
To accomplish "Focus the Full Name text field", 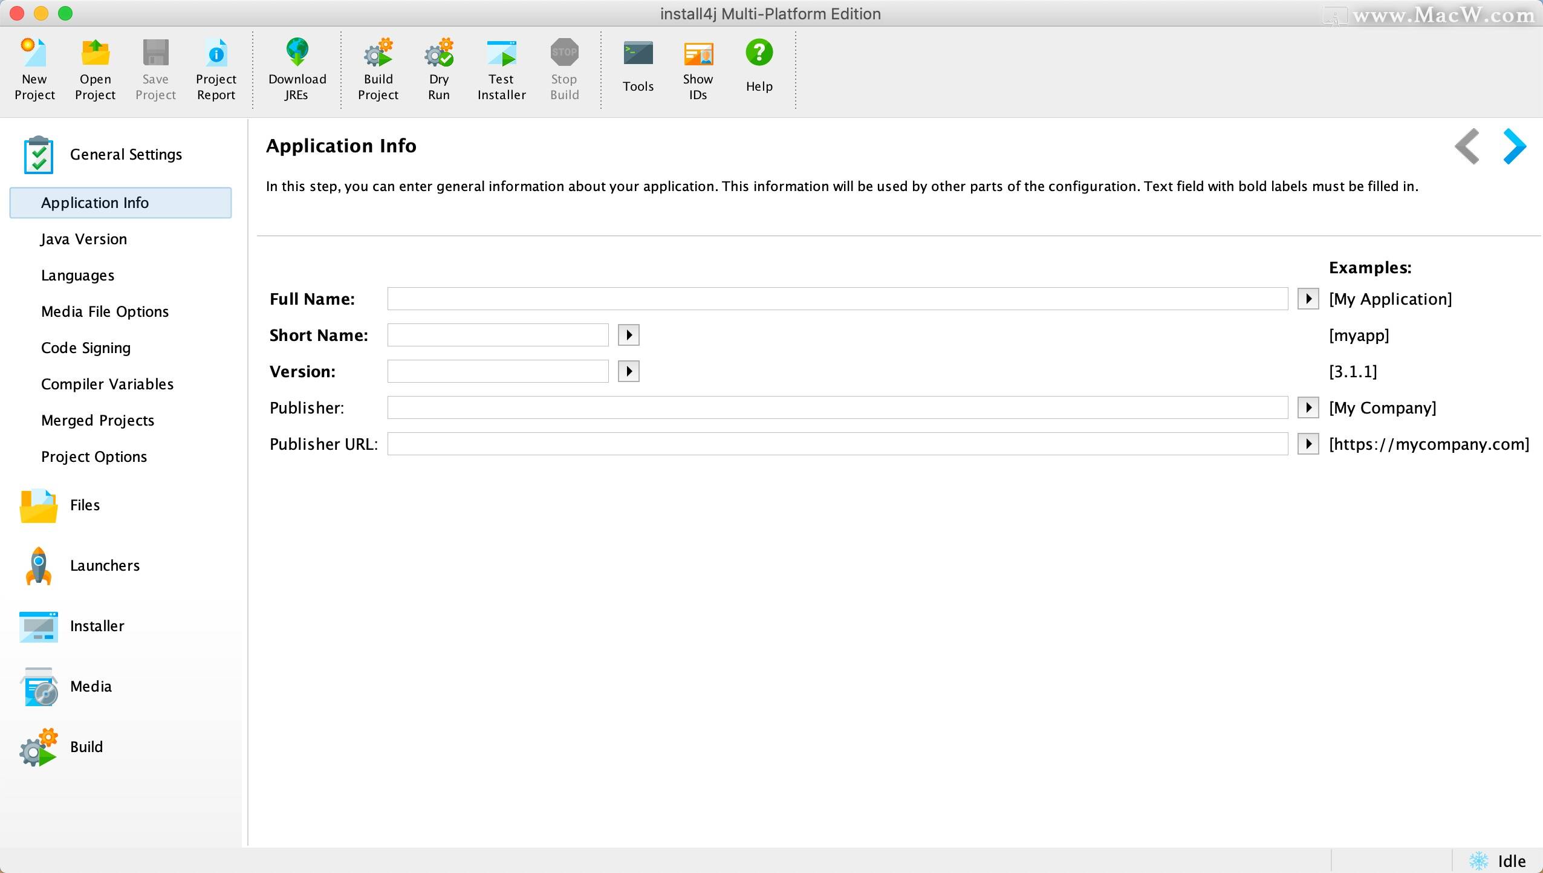I will [x=837, y=299].
